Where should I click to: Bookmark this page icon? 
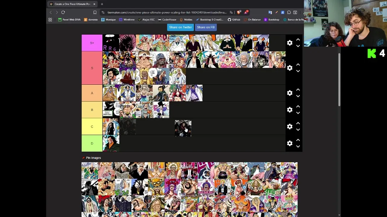(x=95, y=12)
